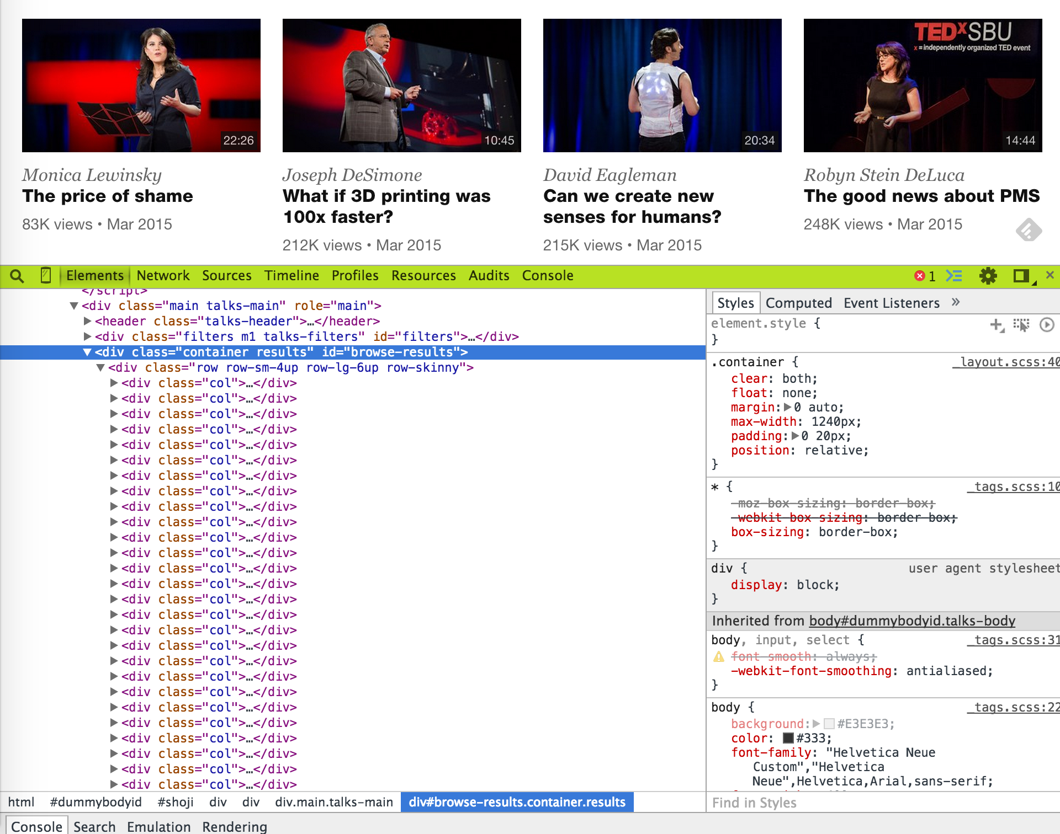Viewport: 1060px width, 834px height.
Task: Click the Find in Styles field
Action: (883, 803)
